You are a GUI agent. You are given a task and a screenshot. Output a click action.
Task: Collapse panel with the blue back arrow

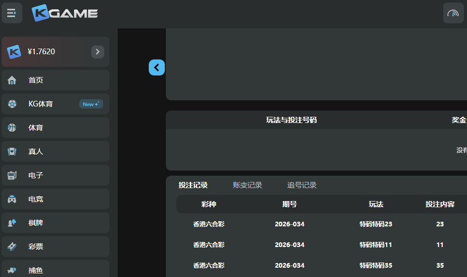(x=157, y=67)
